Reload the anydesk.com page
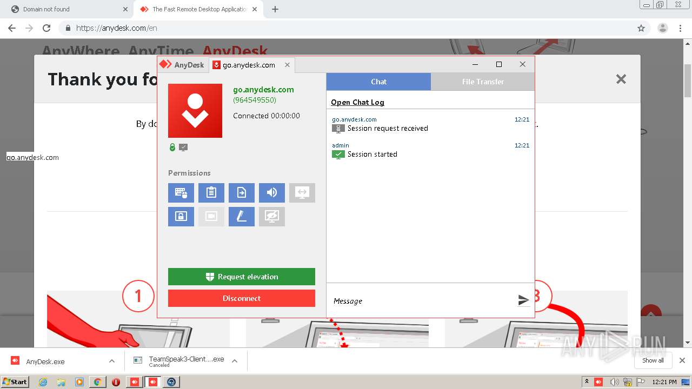The height and width of the screenshot is (389, 692). coord(46,28)
